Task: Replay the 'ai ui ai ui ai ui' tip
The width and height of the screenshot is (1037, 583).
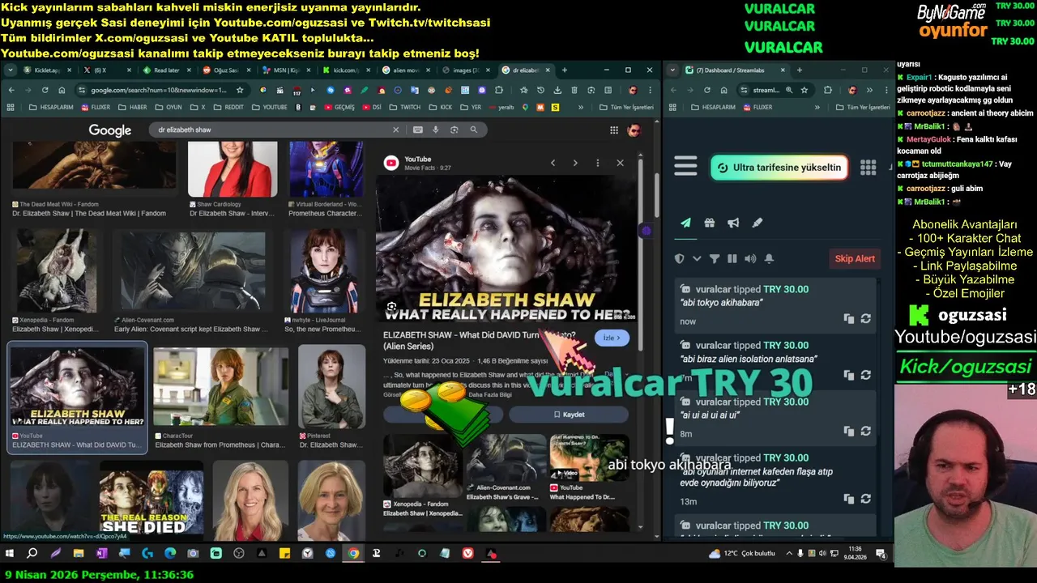Action: [865, 432]
